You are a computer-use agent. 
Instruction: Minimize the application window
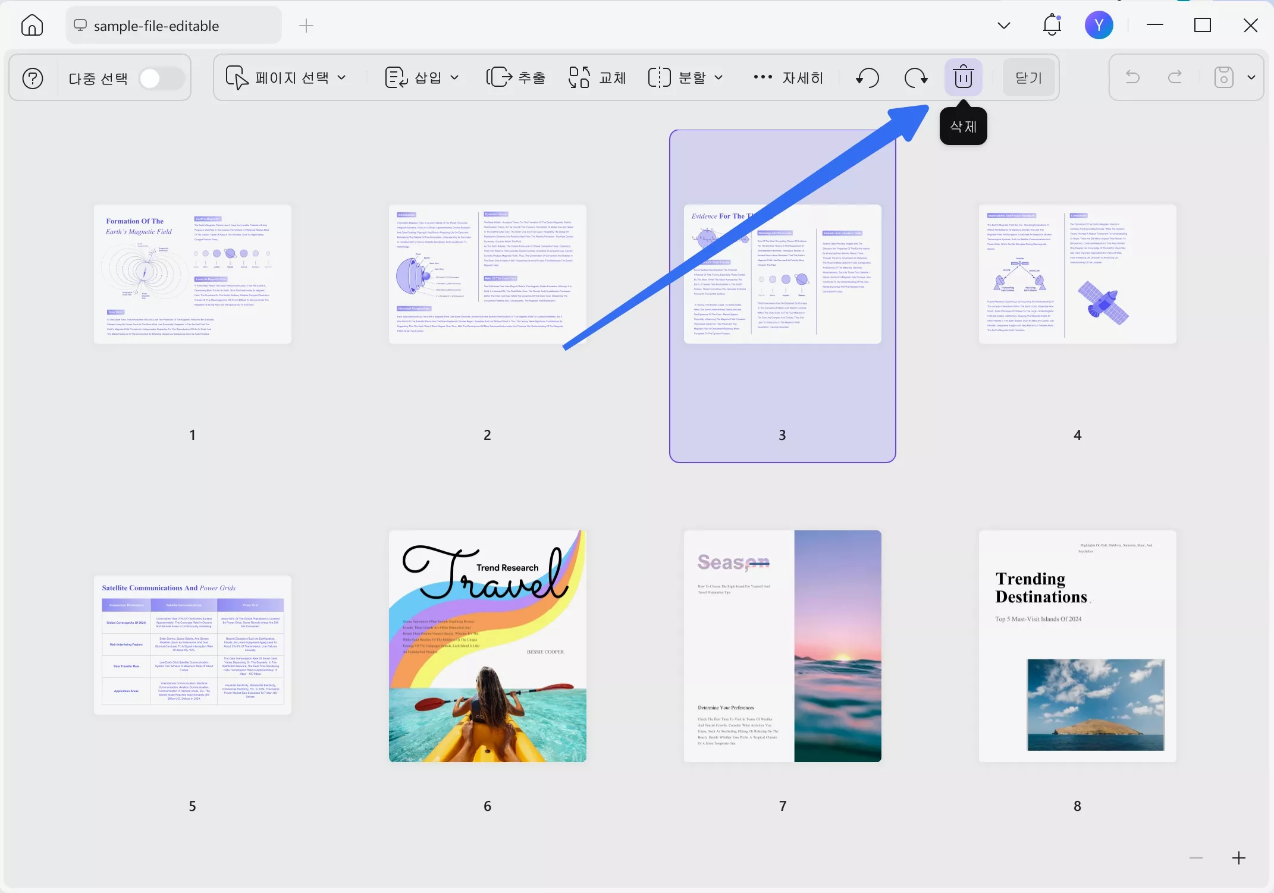coord(1155,25)
